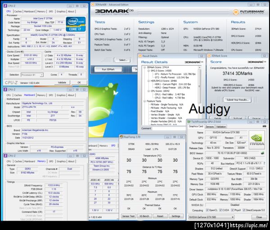Screen dimensions: 270x230
Task: Switch to the Sensors tab in GPU-Z
Action: (210, 126)
